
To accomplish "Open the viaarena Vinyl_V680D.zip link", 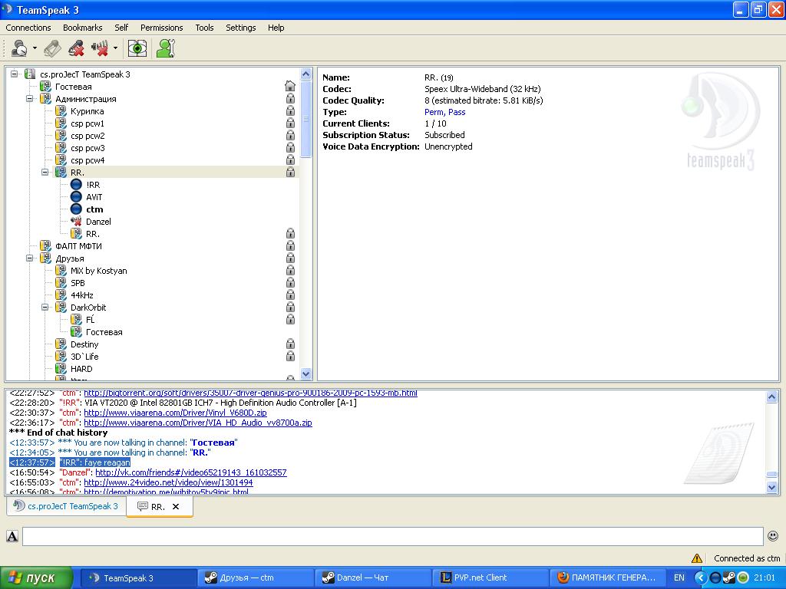I will (175, 413).
